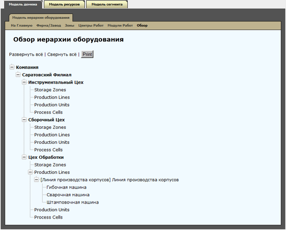The height and width of the screenshot is (230, 286).
Task: Open the Модель ресурсов tab
Action: coord(64,4)
